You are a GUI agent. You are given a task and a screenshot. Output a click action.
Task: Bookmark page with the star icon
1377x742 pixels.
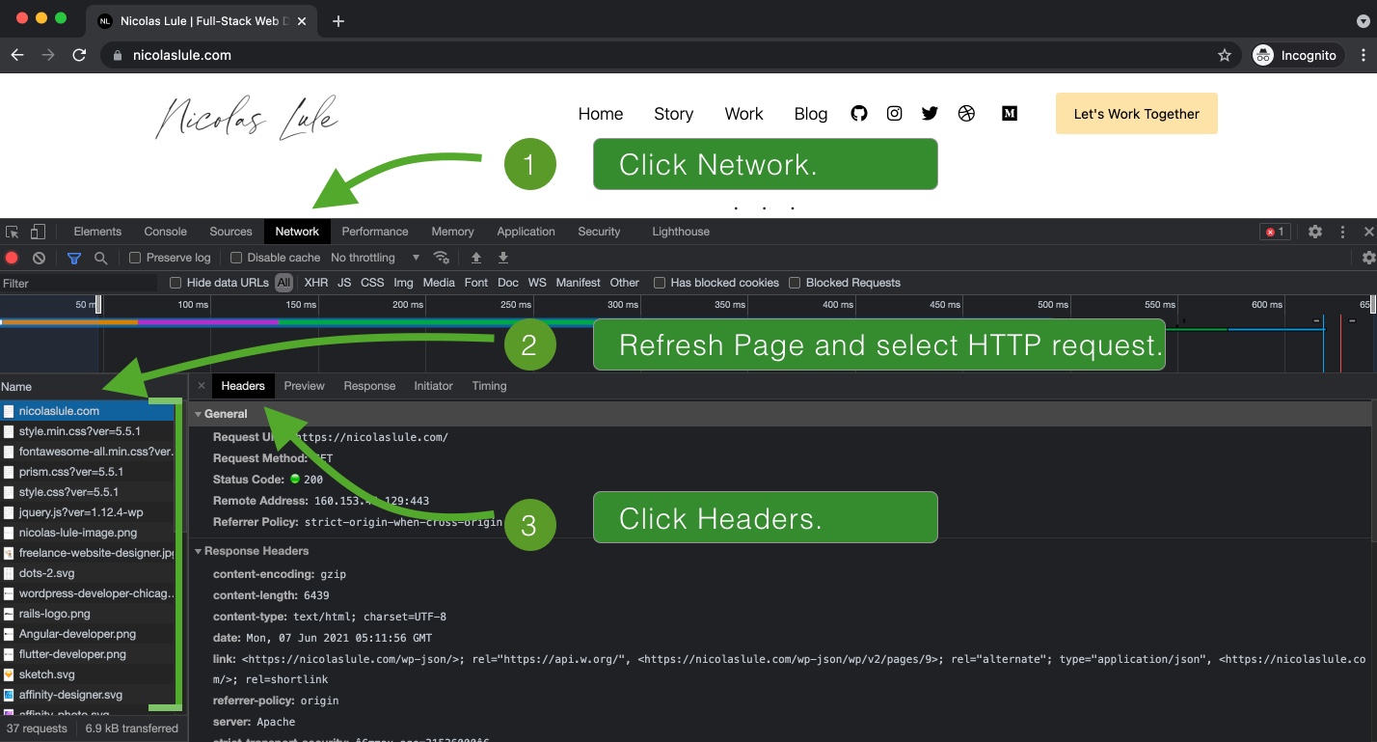pyautogui.click(x=1225, y=55)
